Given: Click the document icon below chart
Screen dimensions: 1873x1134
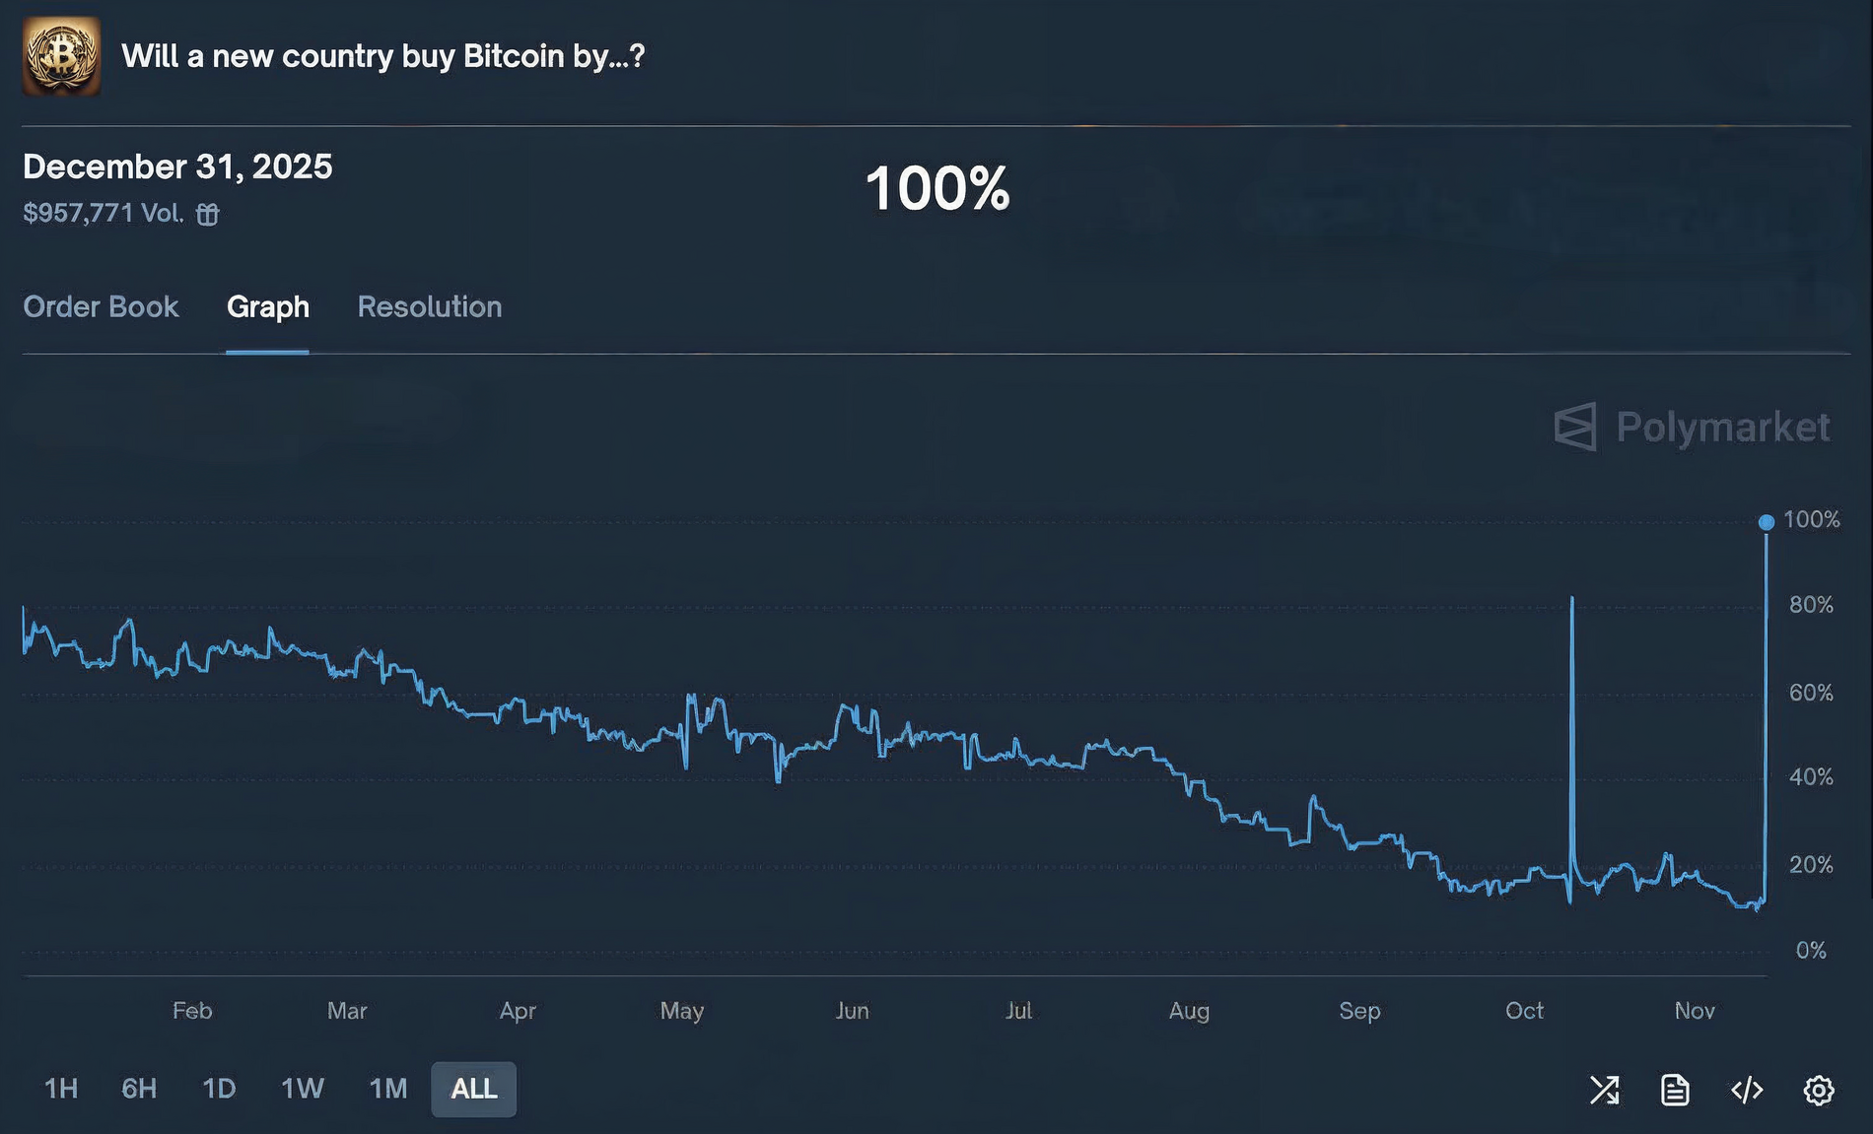Looking at the screenshot, I should 1675,1090.
